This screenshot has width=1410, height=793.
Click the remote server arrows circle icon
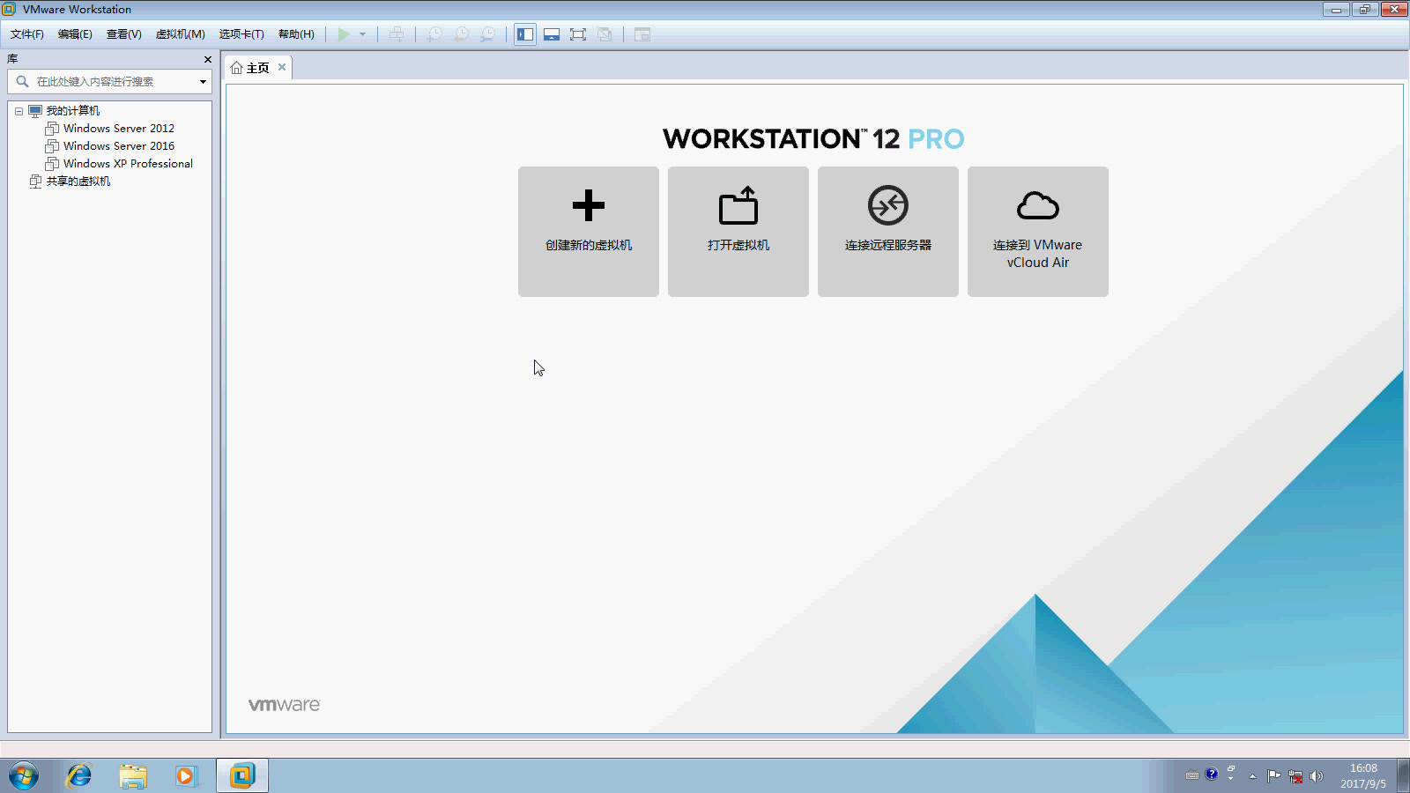888,205
